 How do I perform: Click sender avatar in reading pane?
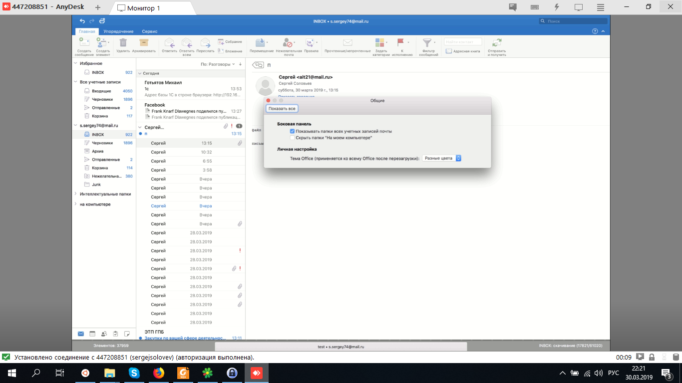265,86
